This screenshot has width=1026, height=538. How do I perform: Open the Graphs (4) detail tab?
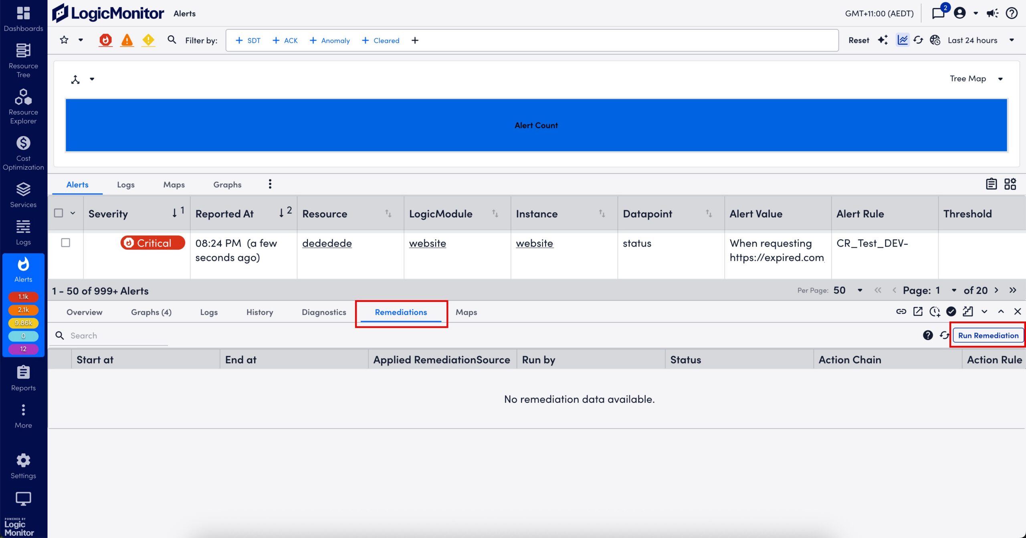tap(151, 312)
